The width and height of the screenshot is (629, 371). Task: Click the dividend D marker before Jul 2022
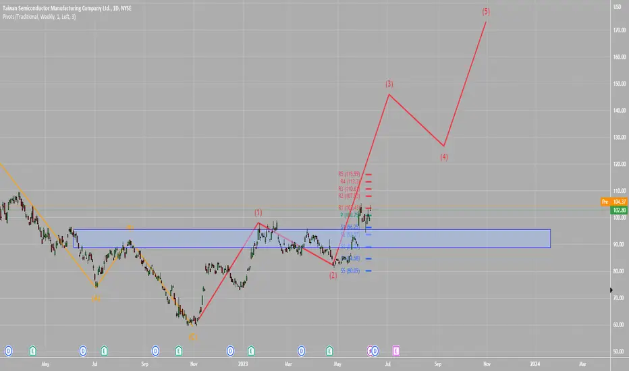pos(82,351)
